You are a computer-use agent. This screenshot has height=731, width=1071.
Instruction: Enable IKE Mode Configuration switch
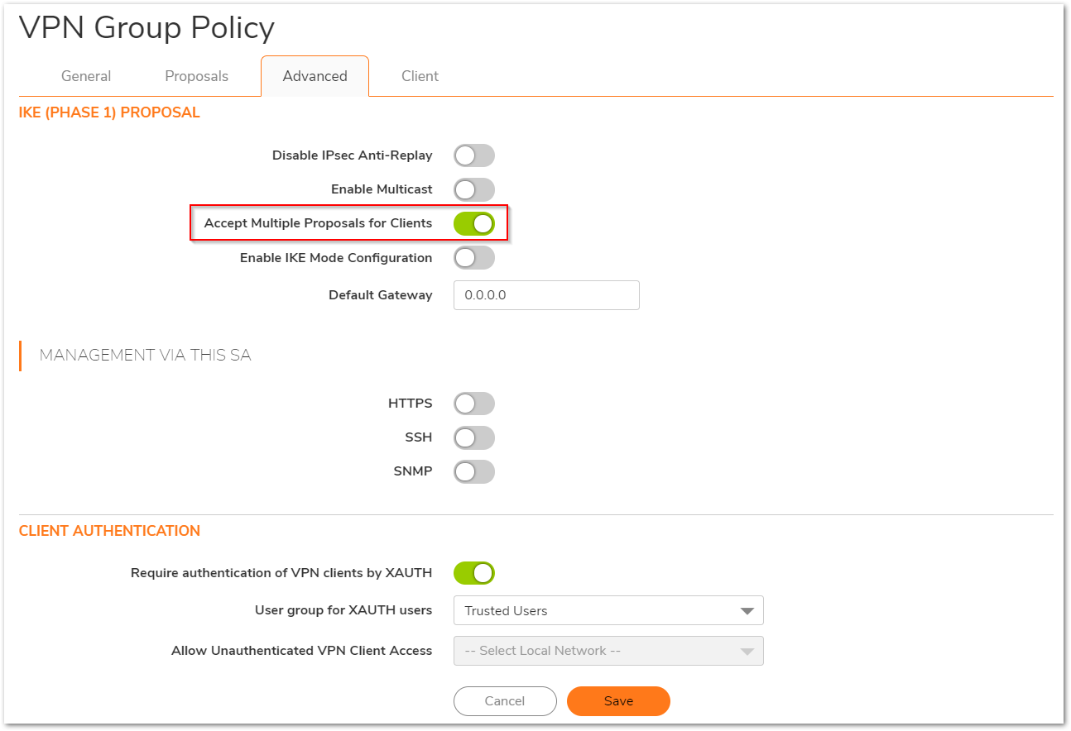pos(473,258)
